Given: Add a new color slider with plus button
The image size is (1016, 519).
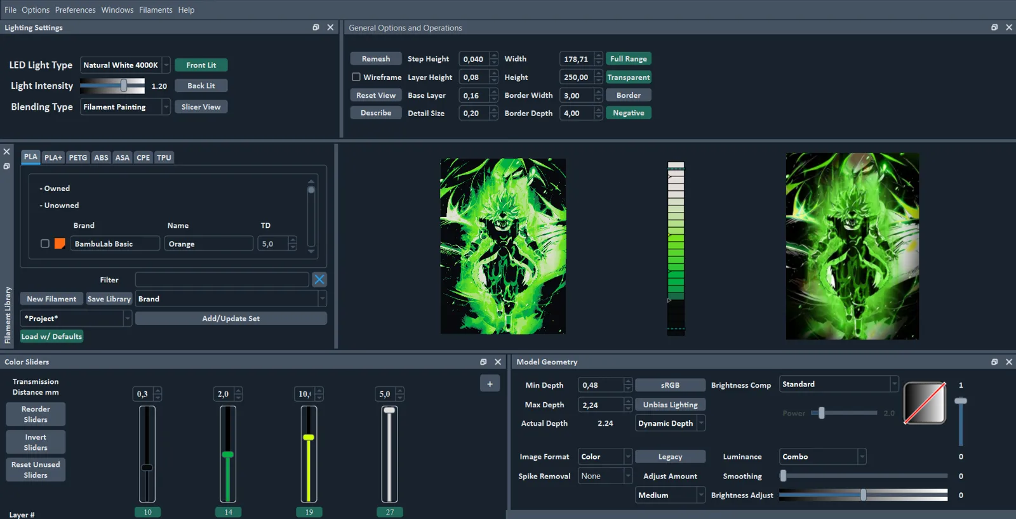Looking at the screenshot, I should pyautogui.click(x=490, y=384).
